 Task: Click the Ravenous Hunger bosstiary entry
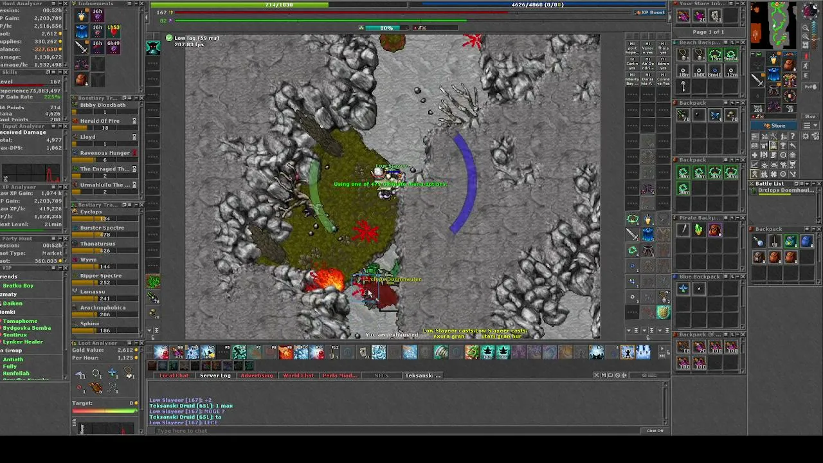click(104, 155)
